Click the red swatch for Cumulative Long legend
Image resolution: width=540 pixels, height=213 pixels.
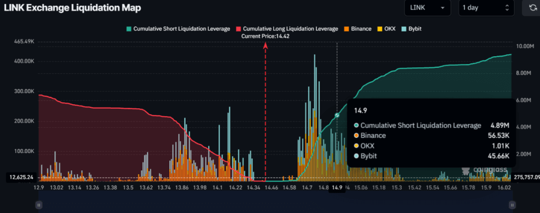pos(238,29)
